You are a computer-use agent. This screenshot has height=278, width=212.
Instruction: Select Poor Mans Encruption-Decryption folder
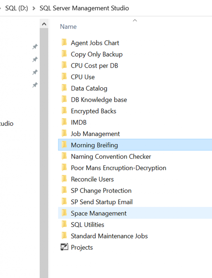(118, 168)
